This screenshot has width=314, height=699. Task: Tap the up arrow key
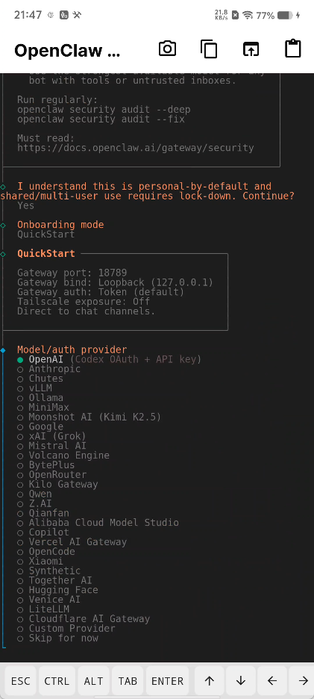pyautogui.click(x=210, y=681)
